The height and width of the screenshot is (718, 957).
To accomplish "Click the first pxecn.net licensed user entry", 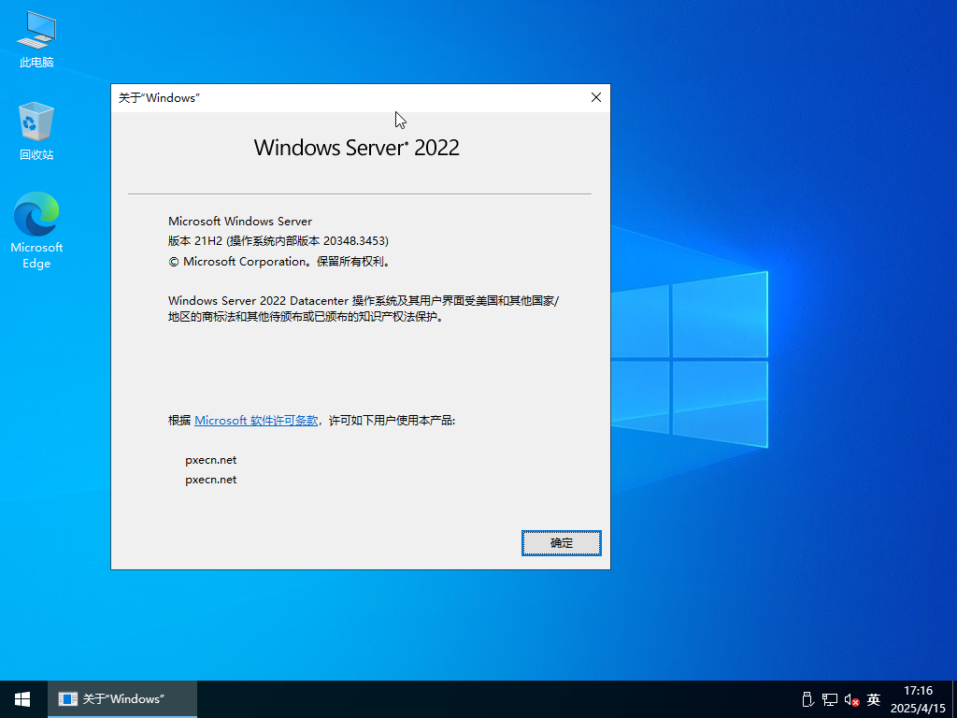I will 211,460.
